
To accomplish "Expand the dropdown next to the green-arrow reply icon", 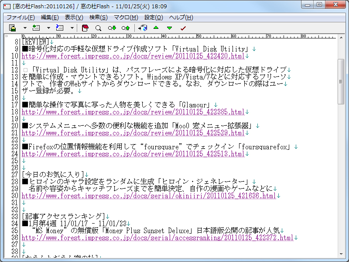I will coord(48,28).
